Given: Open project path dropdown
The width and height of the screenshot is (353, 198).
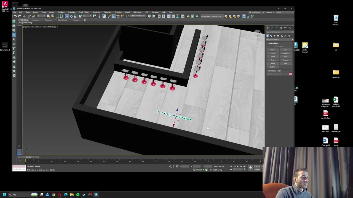Looking at the screenshot, I should [x=212, y=16].
